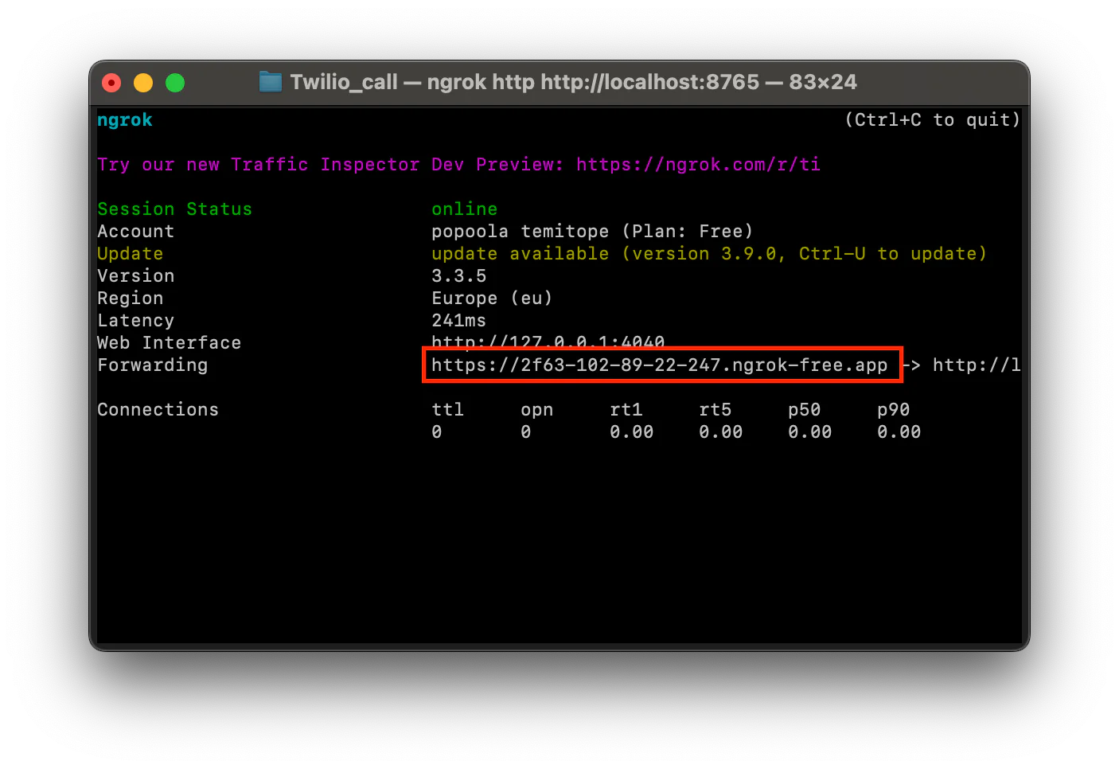Click the Latency label
Image resolution: width=1119 pixels, height=769 pixels.
click(x=136, y=321)
